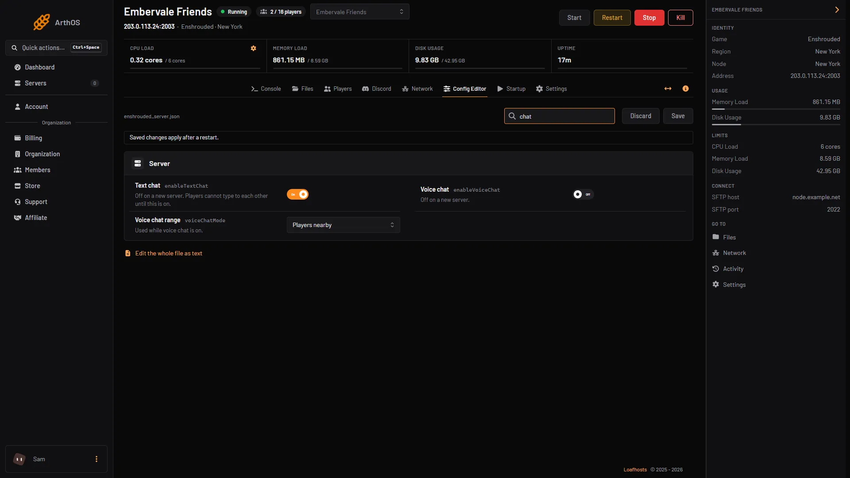850x478 pixels.
Task: Turn off the Text chat toggle
Action: (x=297, y=194)
